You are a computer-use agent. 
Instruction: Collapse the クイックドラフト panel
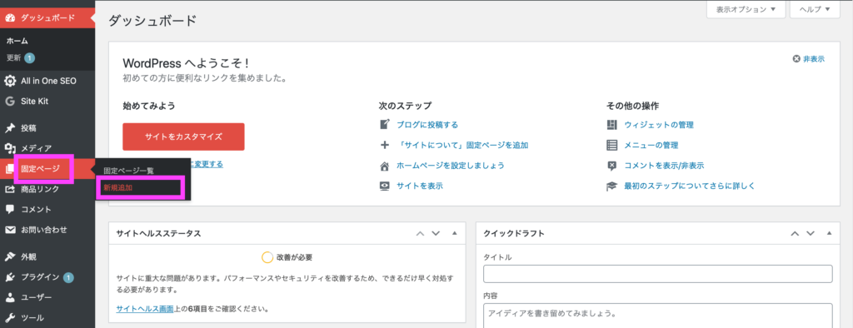pyautogui.click(x=830, y=233)
